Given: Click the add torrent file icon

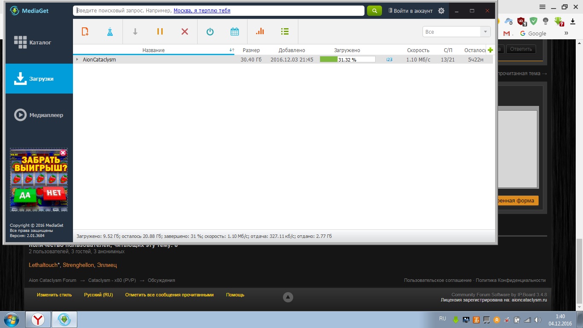Looking at the screenshot, I should (x=85, y=31).
